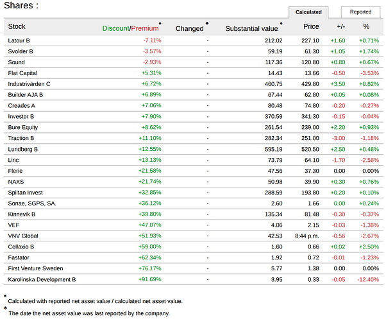
Task: Open the Flat Capital stock
Action: pos(22,73)
